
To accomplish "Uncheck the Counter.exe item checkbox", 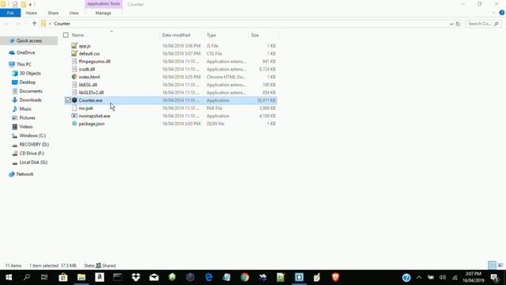I will tap(68, 101).
